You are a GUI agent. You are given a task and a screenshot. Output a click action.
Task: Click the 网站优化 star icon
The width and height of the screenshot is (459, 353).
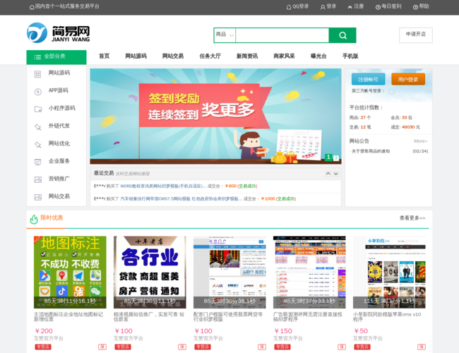click(x=37, y=144)
